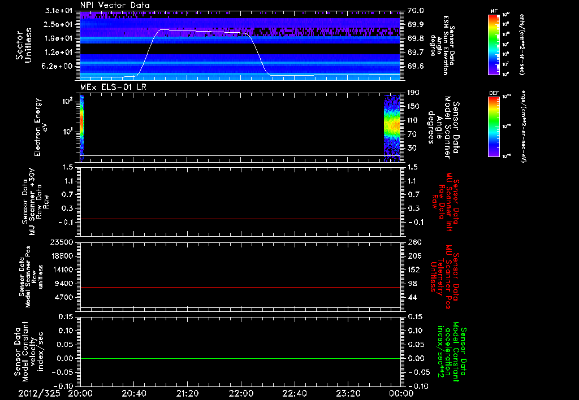Select the NPI Vector Data panel title
579x400 pixels.
point(115,5)
